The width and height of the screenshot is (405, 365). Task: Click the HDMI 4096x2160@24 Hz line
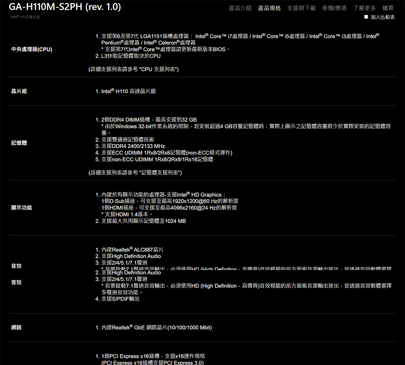click(169, 208)
